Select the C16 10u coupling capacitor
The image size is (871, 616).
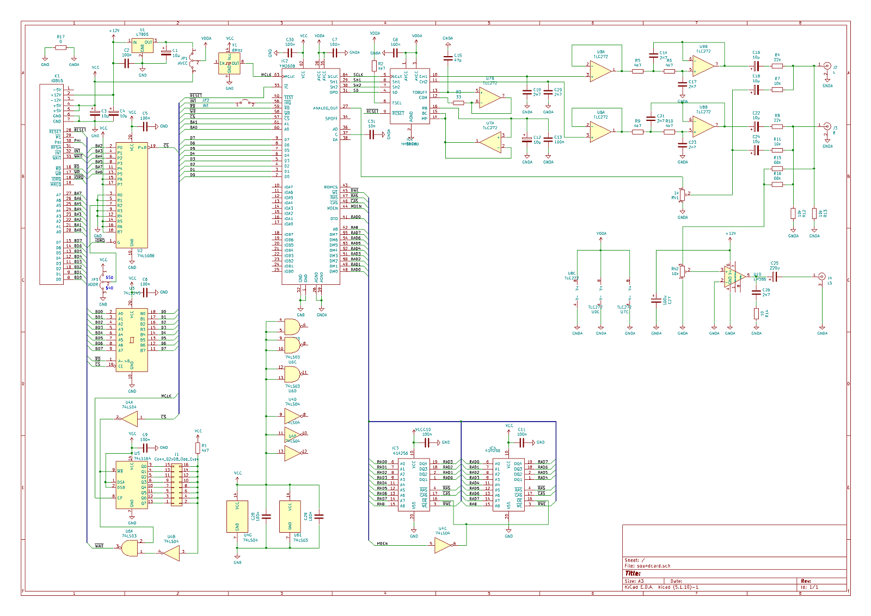coord(756,66)
